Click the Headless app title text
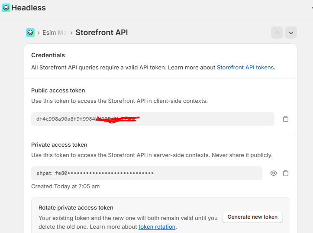This screenshot has width=313, height=233. [x=29, y=8]
